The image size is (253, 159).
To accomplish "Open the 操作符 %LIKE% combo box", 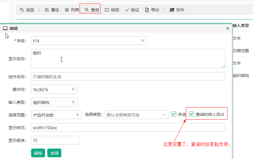I will pyautogui.click(x=54, y=89).
